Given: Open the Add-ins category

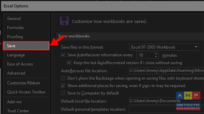Looking at the screenshot, I should pos(14,102).
